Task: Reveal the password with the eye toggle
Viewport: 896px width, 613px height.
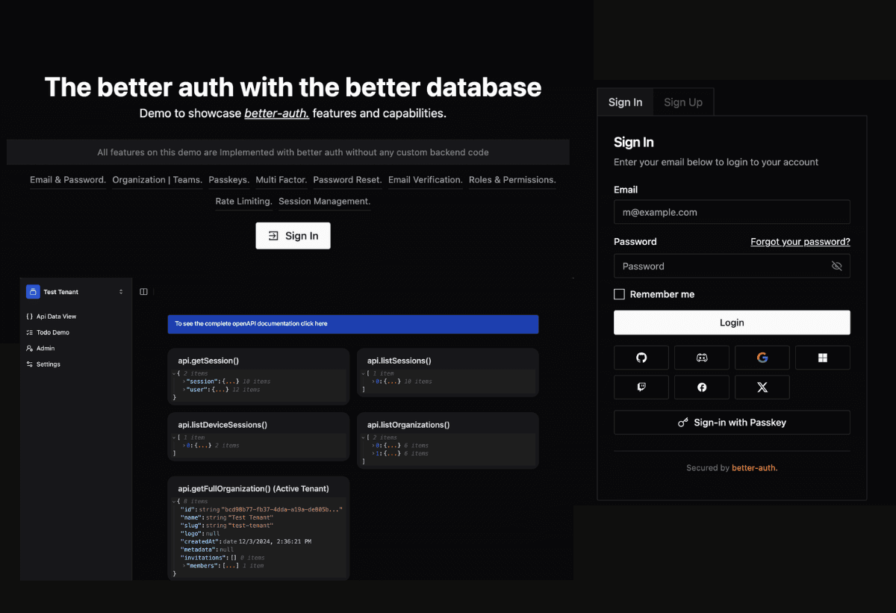Action: pyautogui.click(x=836, y=266)
